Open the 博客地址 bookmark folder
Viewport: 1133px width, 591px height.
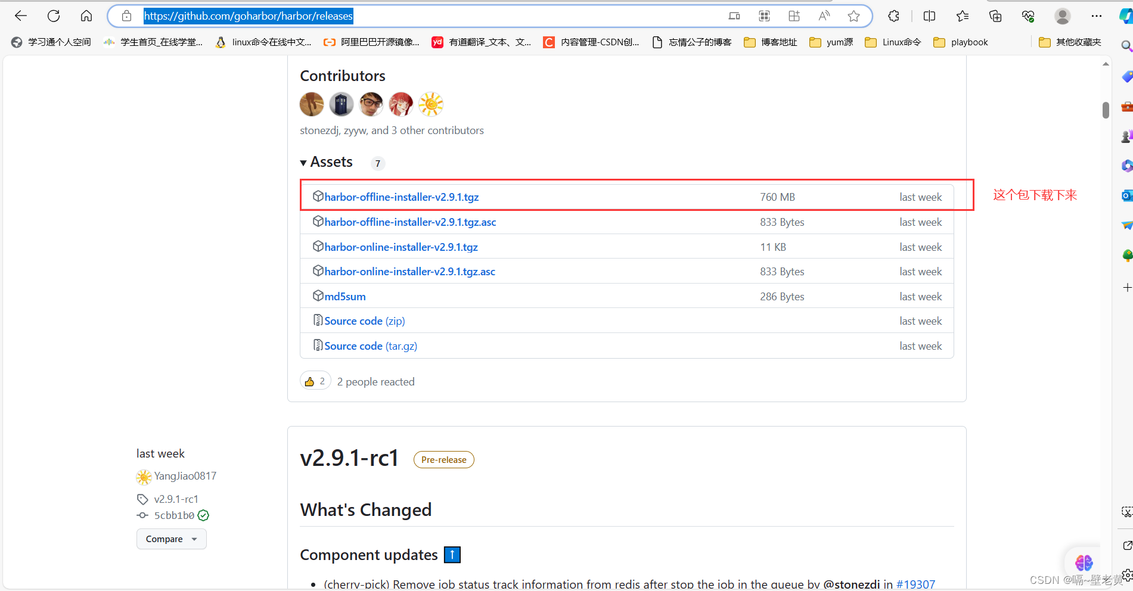coord(771,42)
